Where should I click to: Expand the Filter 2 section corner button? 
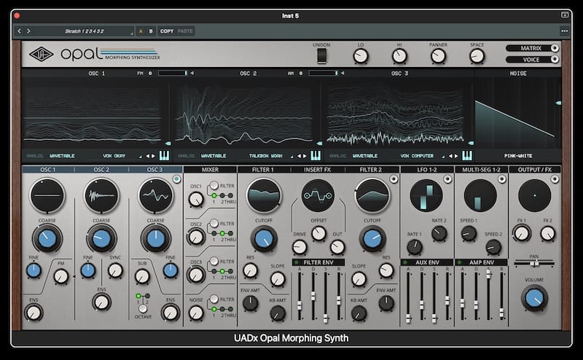pyautogui.click(x=394, y=179)
